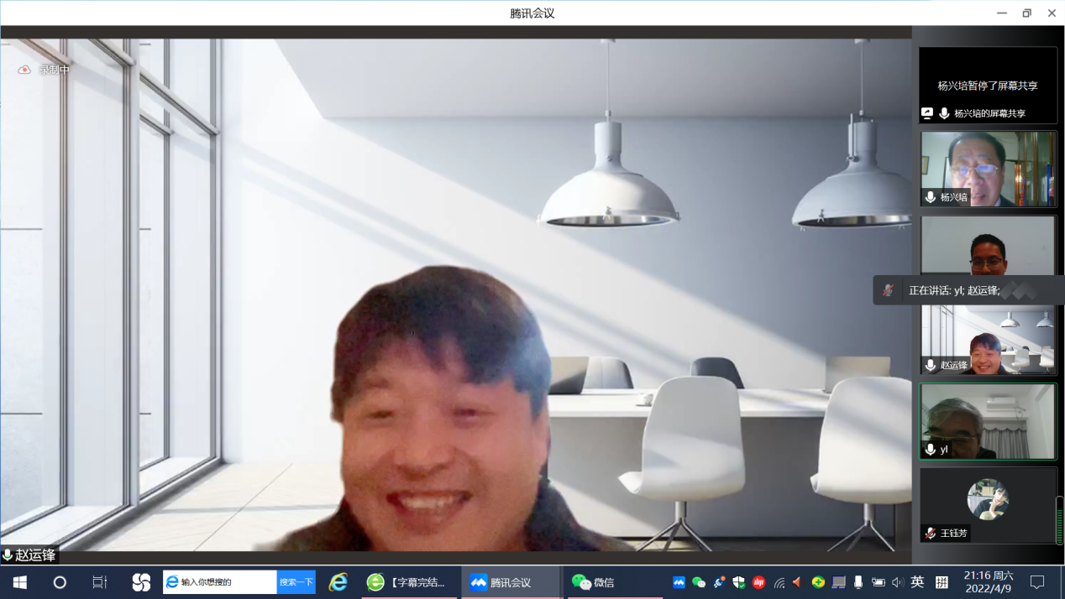
Task: Switch to 微信 taskbar window
Action: (593, 582)
